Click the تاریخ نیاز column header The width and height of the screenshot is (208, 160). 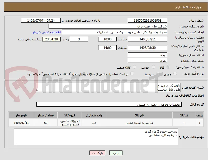(21, 115)
